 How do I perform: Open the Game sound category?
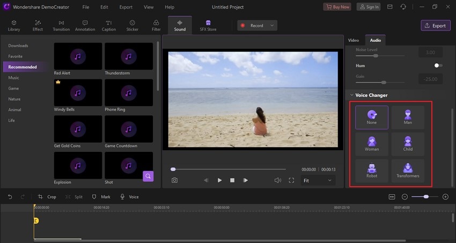13,89
